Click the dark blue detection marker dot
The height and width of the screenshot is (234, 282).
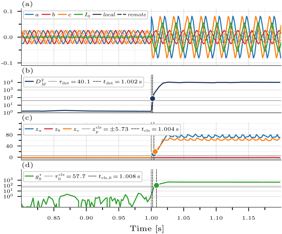(x=152, y=99)
